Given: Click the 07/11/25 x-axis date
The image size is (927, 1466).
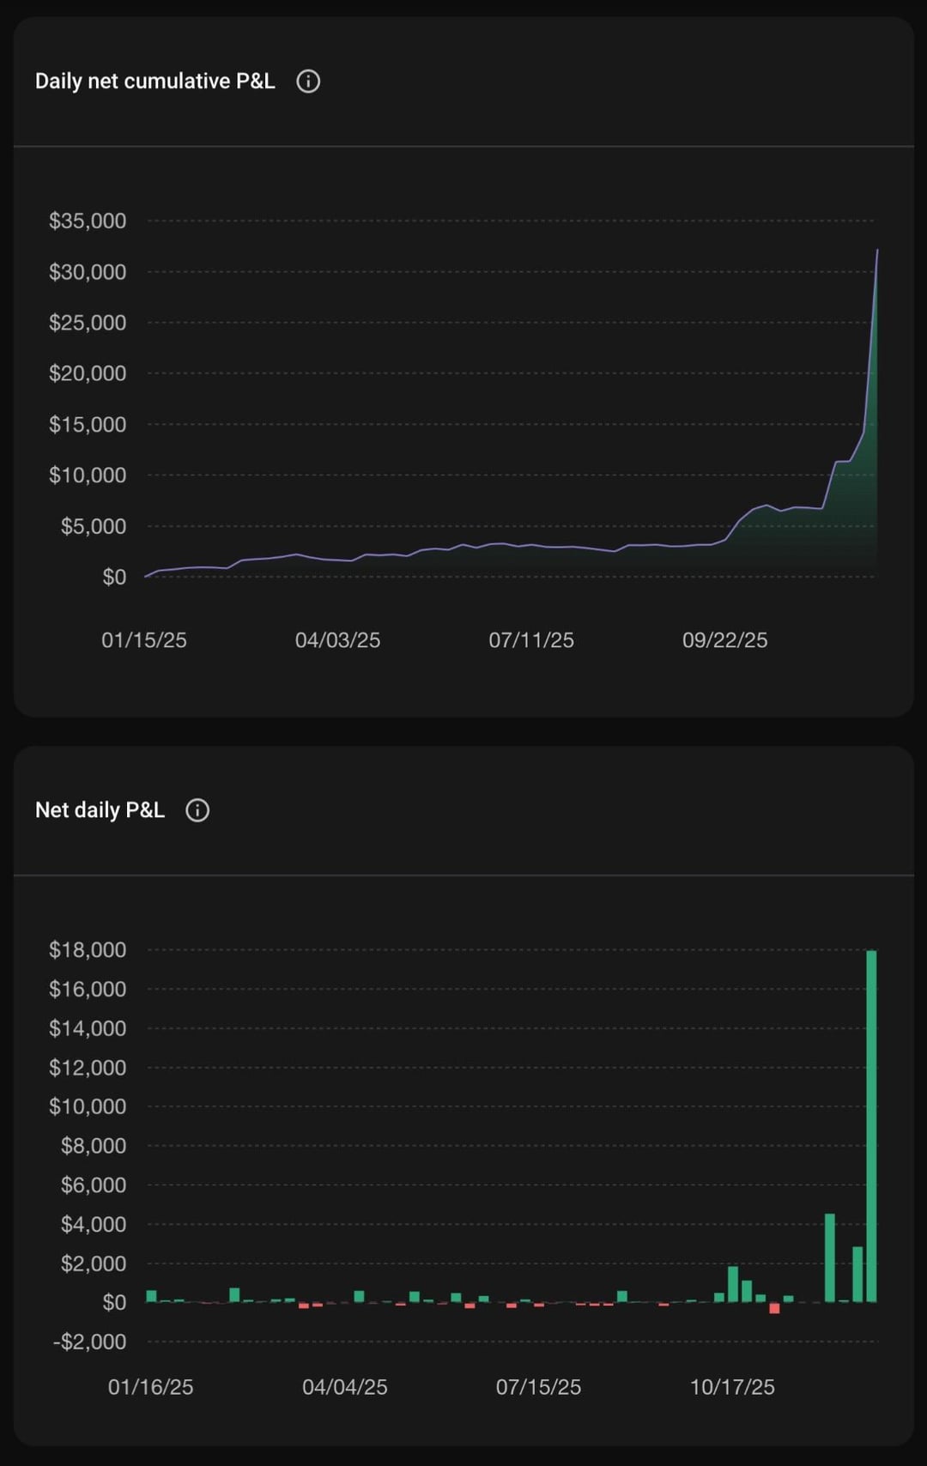Looking at the screenshot, I should 531,640.
